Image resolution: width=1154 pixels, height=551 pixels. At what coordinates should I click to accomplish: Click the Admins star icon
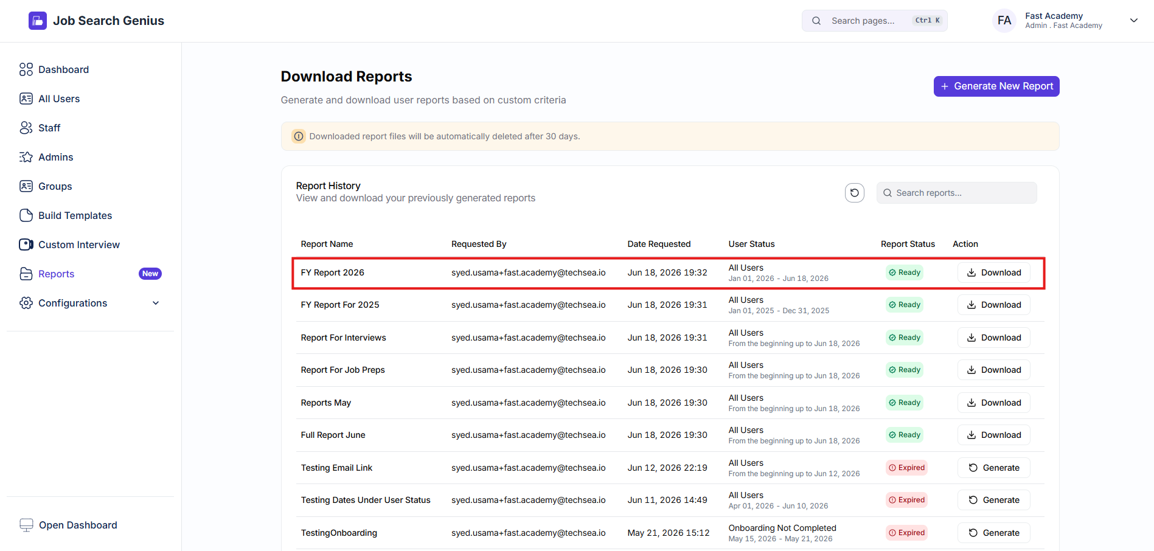pyautogui.click(x=26, y=157)
